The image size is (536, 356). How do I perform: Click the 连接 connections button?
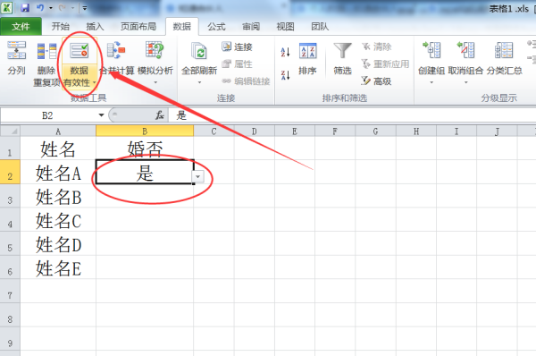[237, 47]
